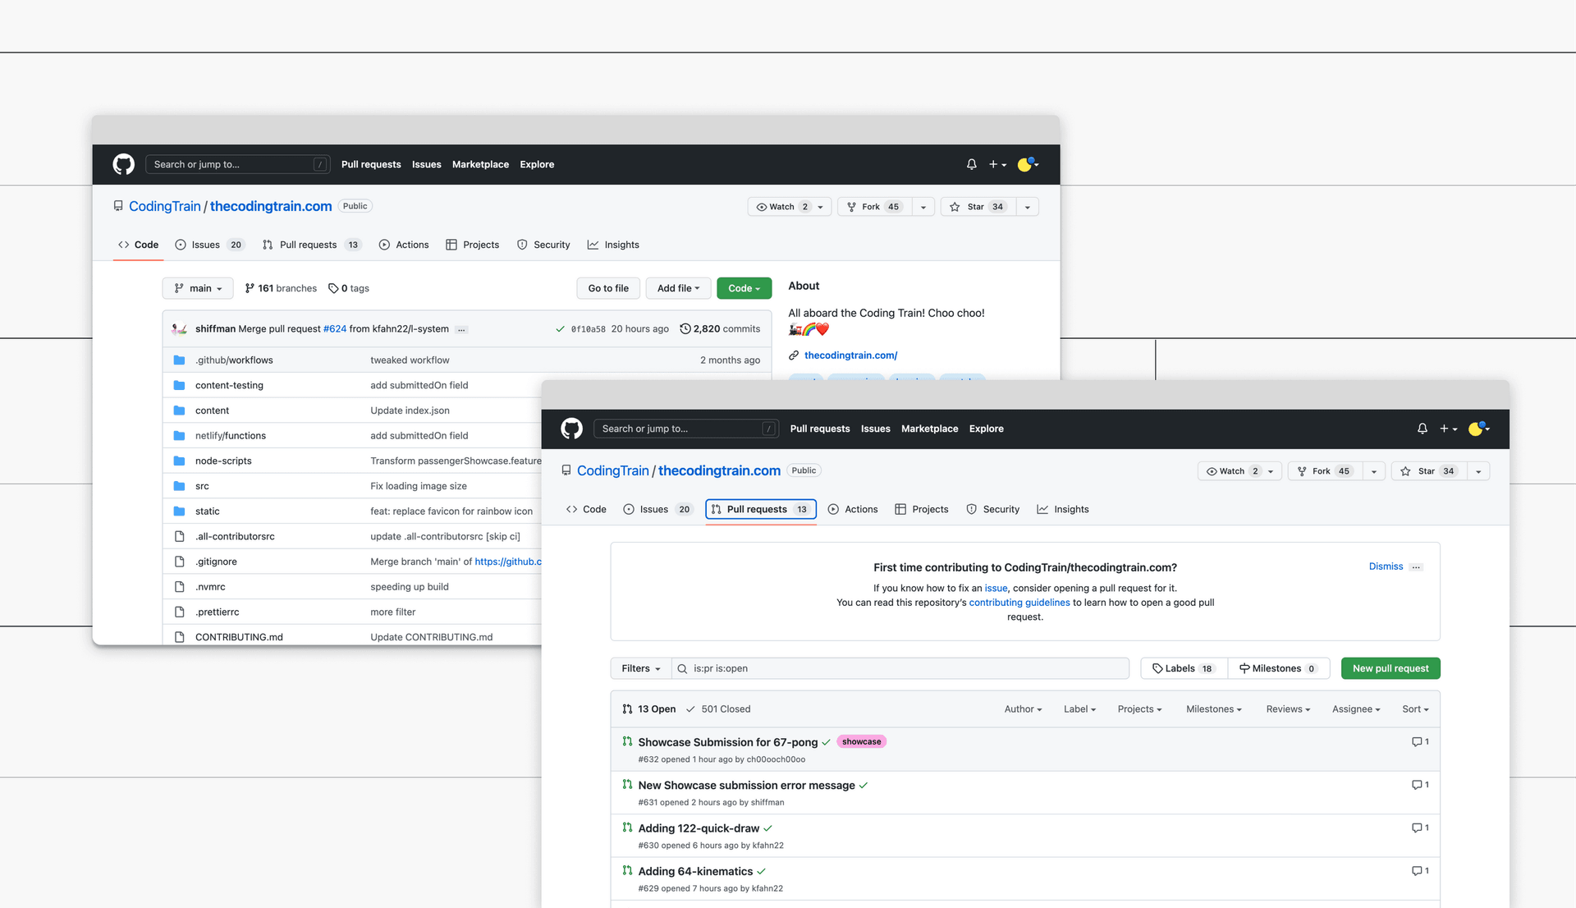This screenshot has height=908, width=1576.
Task: Switch to the Insights tab in front window
Action: click(x=1063, y=509)
